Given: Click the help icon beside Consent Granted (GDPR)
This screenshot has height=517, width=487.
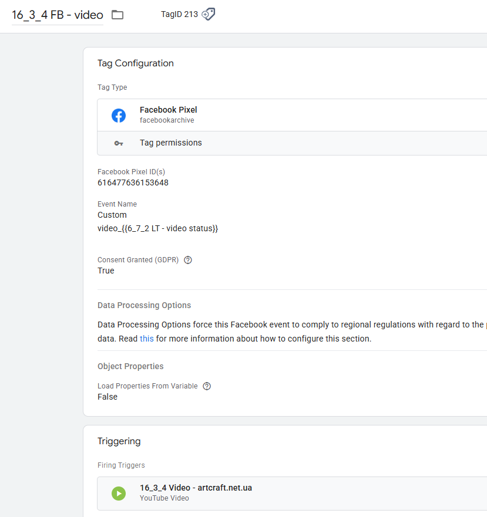Looking at the screenshot, I should coord(188,260).
